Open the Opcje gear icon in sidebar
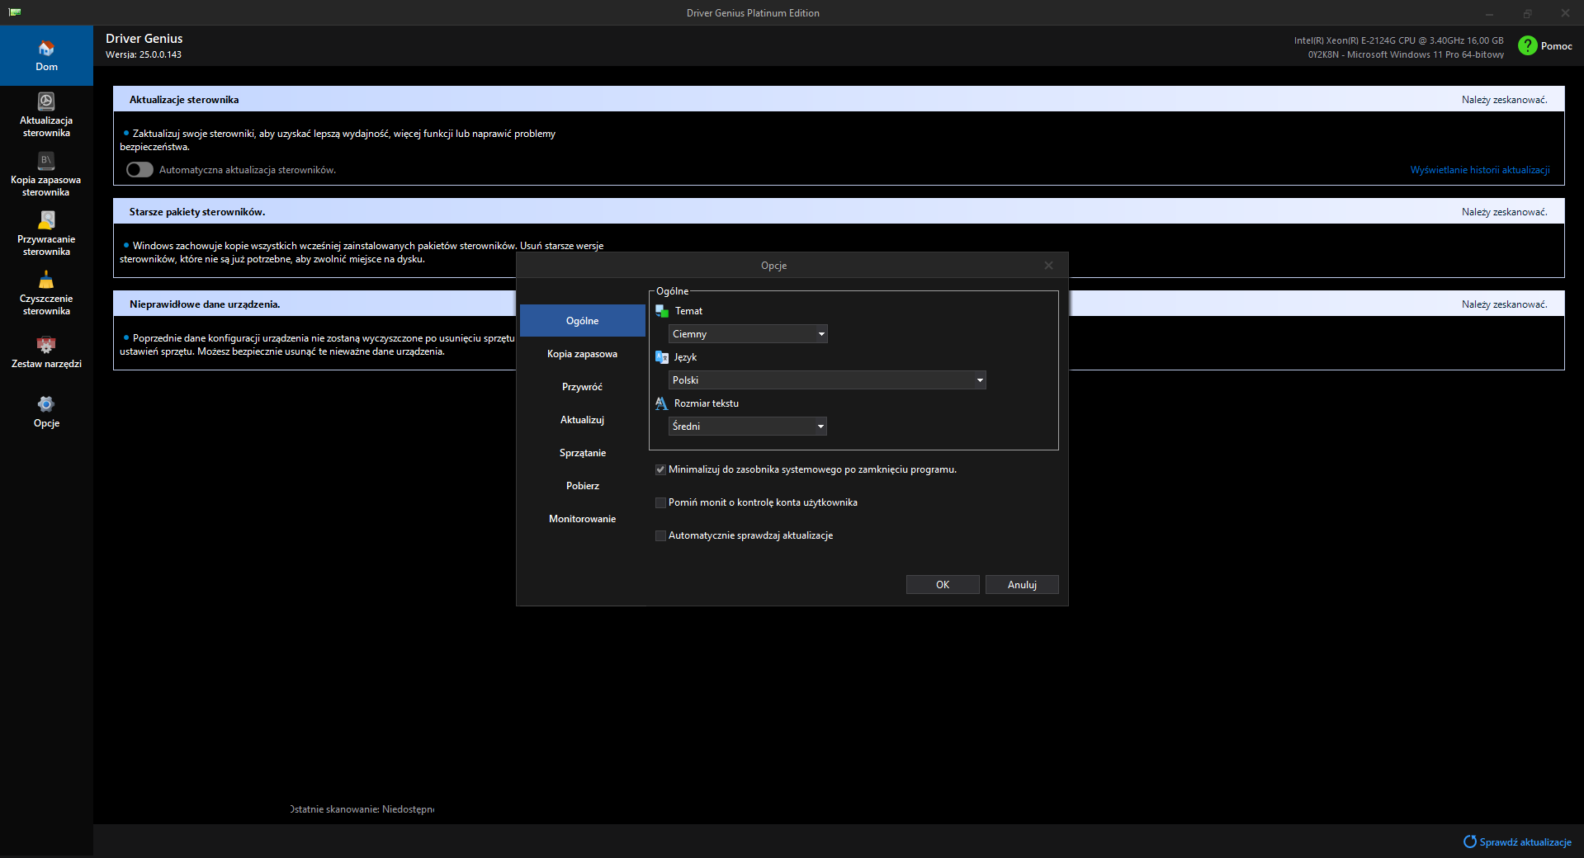This screenshot has height=858, width=1584. (x=46, y=403)
